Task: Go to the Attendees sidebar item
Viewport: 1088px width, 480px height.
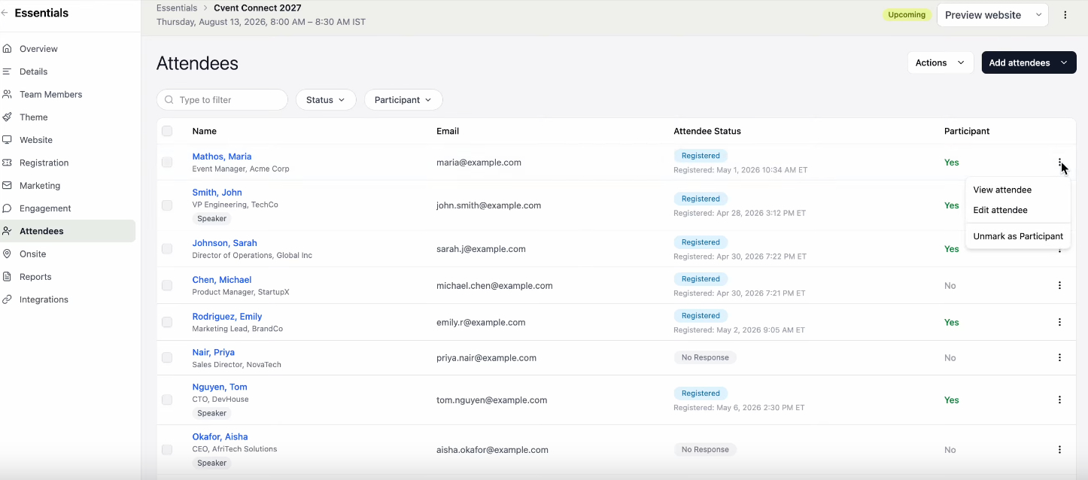Action: [68, 231]
